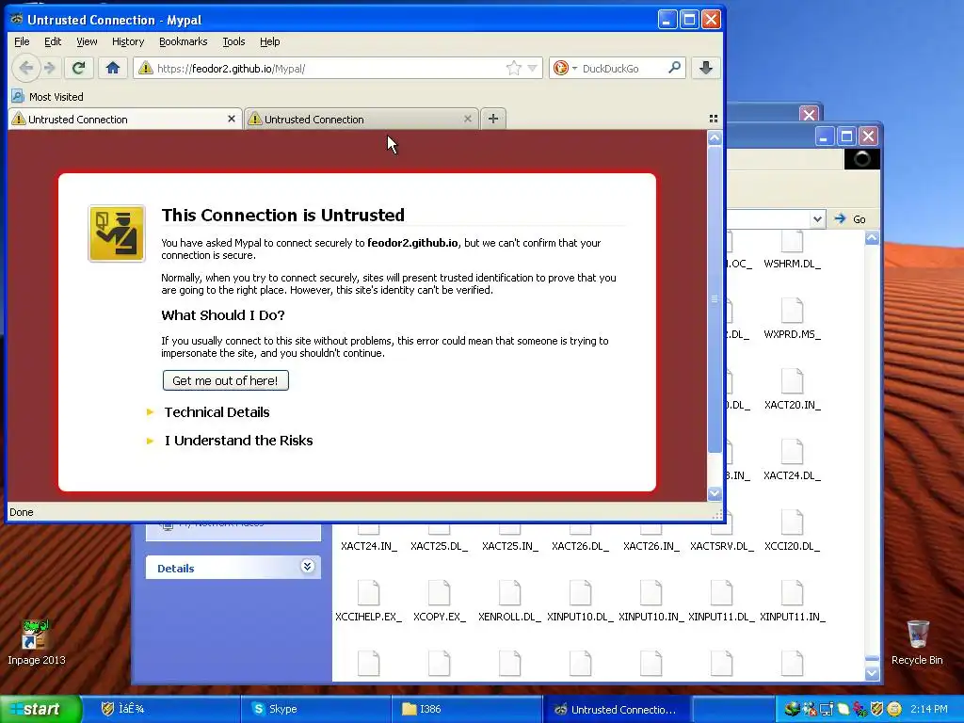
Task: Select the XACT25.IN_ file label
Action: [509, 546]
